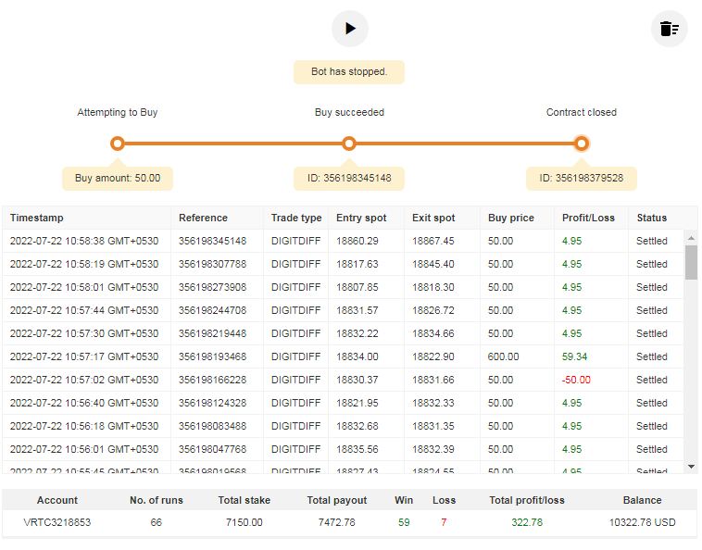702x550 pixels.
Task: Click account VRTC3218853 in summary
Action: coord(57,522)
